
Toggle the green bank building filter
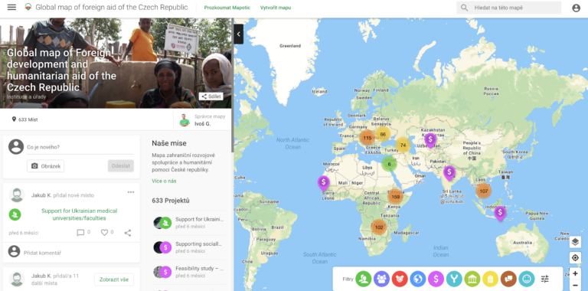[x=472, y=279]
